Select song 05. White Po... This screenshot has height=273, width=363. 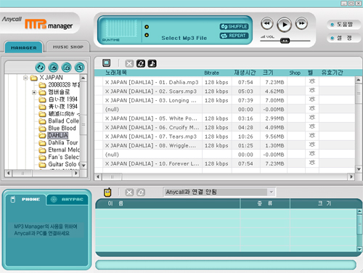(x=151, y=118)
